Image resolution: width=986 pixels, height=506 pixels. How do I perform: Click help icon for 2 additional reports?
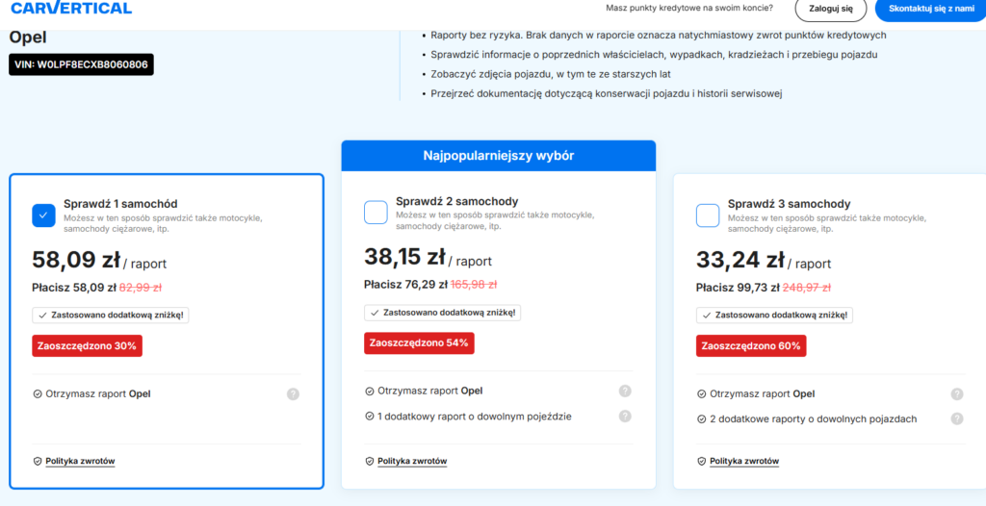click(x=956, y=419)
